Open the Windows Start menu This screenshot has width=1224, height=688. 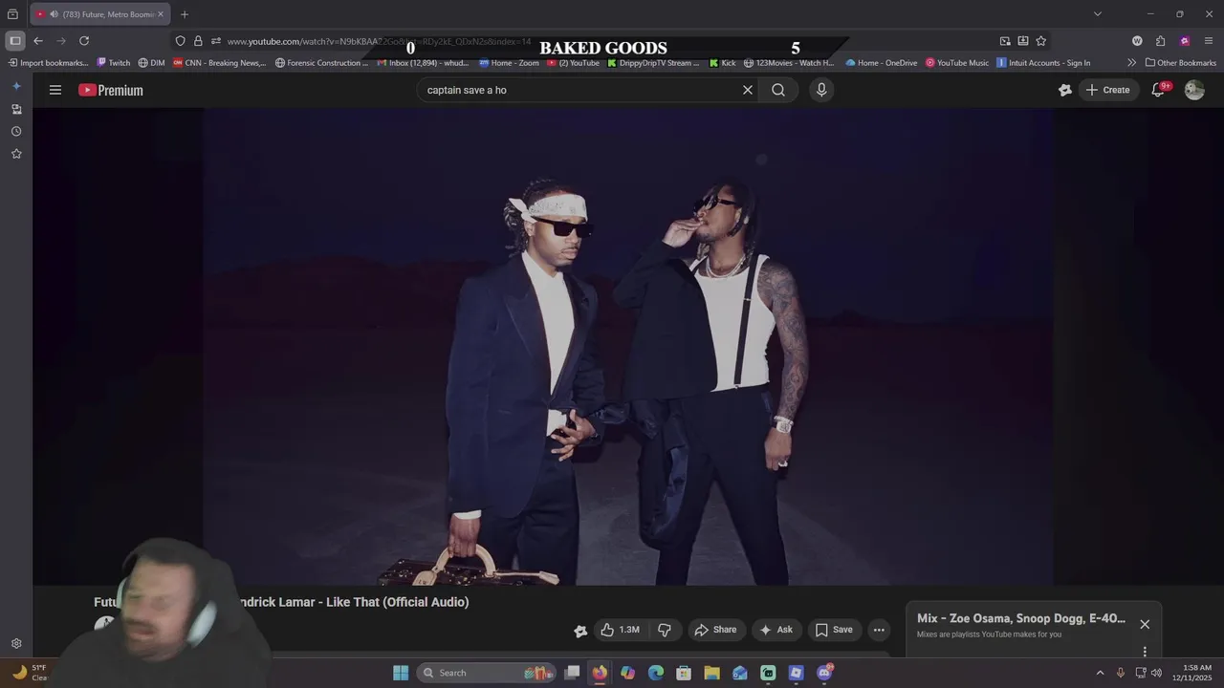(x=401, y=673)
